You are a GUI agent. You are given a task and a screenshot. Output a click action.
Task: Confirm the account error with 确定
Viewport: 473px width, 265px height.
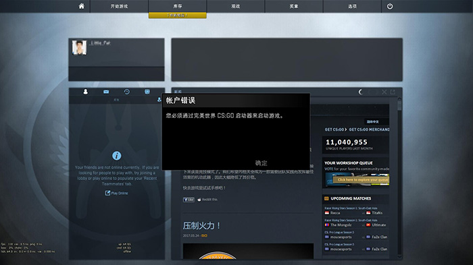click(262, 163)
